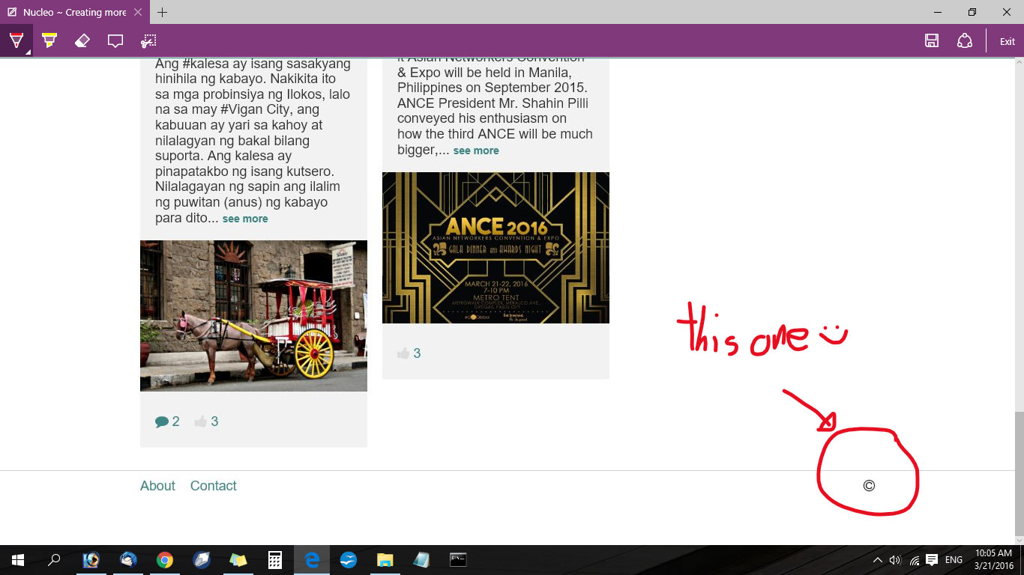Open Command Prompt from the taskbar
1024x575 pixels.
click(x=458, y=560)
